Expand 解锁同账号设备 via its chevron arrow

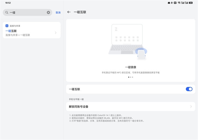pyautogui.click(x=191, y=107)
